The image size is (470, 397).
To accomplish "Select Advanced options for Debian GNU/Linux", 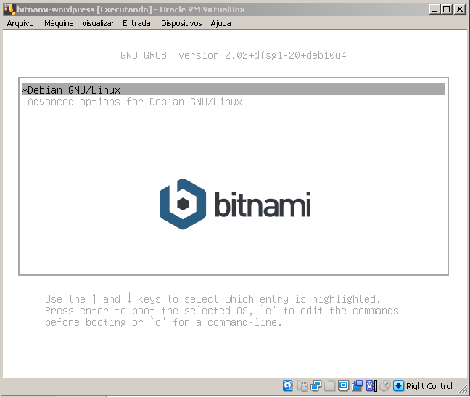I will pyautogui.click(x=135, y=102).
